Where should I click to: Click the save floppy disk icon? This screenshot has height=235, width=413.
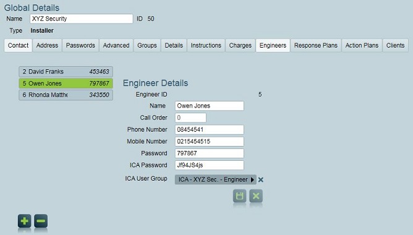tap(239, 196)
